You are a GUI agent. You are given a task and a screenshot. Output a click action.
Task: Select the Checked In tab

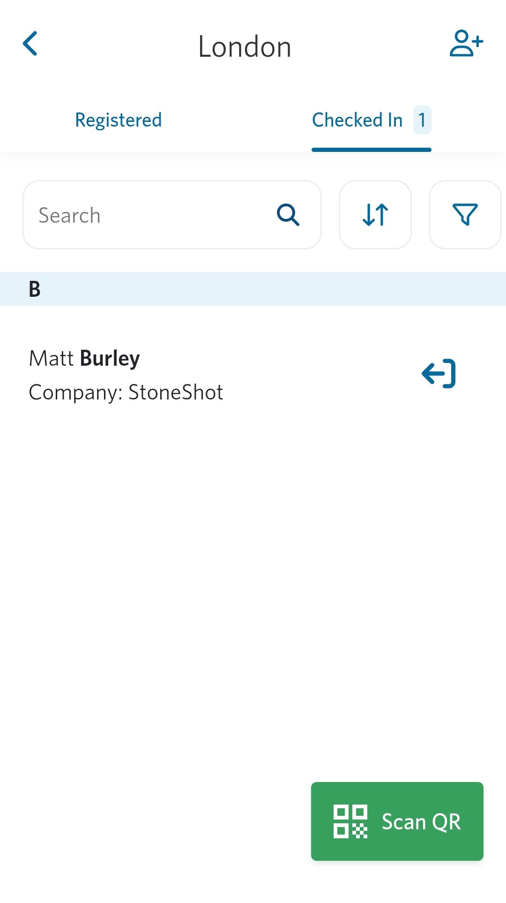[x=357, y=120]
